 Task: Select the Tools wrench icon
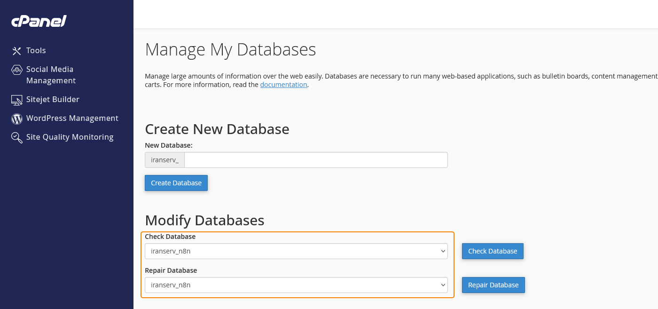coord(16,50)
